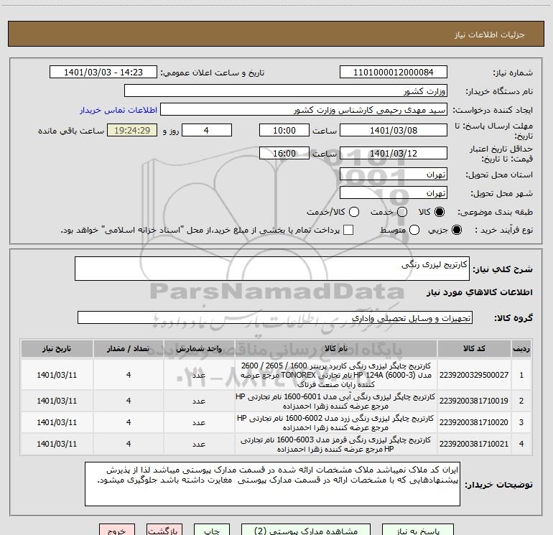Click the شماره نیاز field 1101000012000084
The image size is (553, 535).
click(x=394, y=72)
